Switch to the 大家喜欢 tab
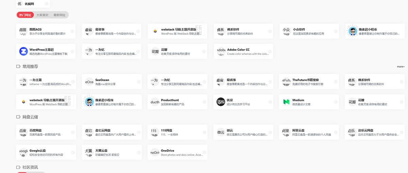 click(42, 15)
